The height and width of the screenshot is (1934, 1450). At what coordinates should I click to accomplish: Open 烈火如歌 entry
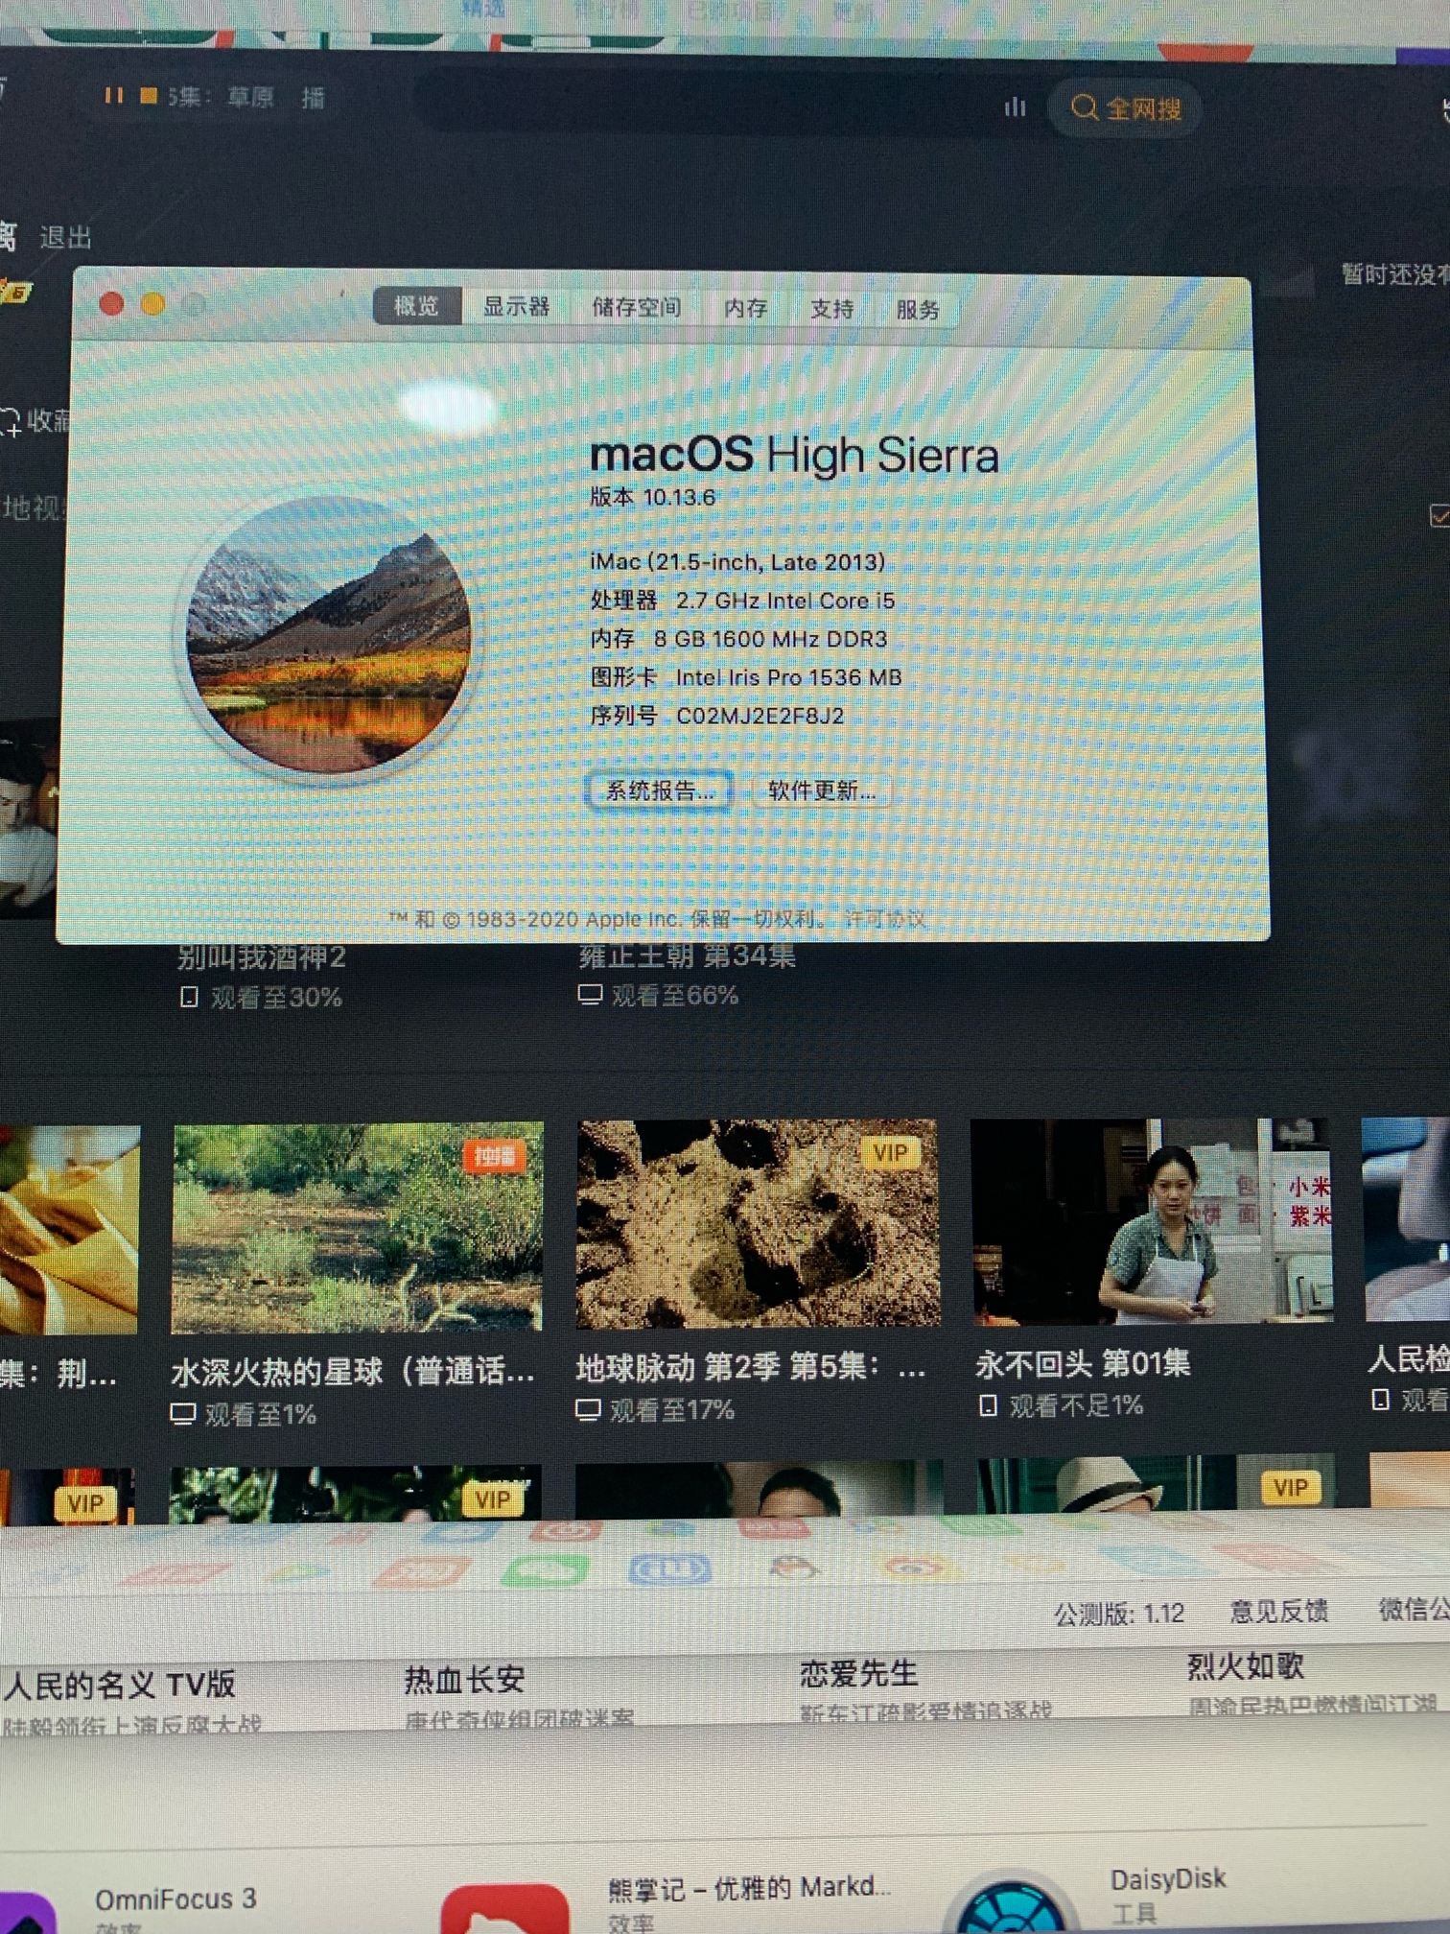pos(1246,1666)
